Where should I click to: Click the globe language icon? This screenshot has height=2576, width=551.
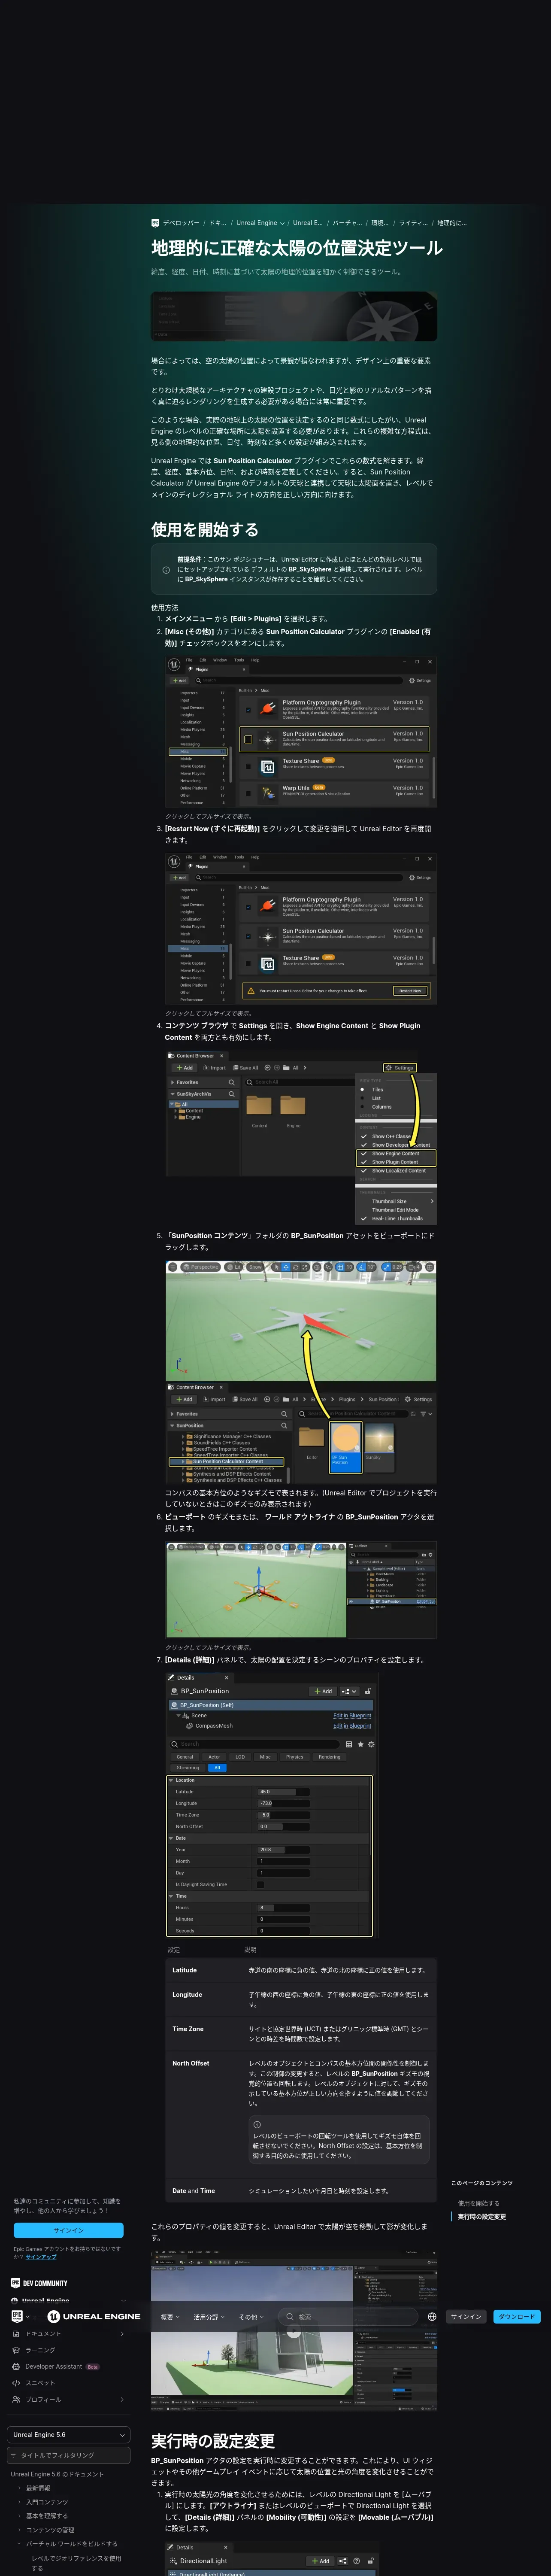[432, 2317]
